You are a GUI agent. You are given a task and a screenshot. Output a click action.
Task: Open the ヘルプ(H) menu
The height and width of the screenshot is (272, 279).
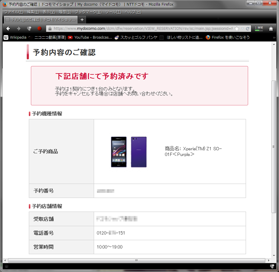pos(133,12)
